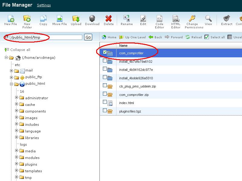Select the plugins folder in the tree

[31, 164]
